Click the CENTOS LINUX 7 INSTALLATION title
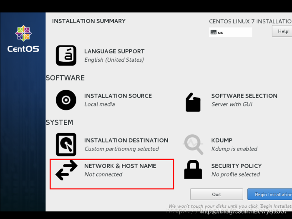 (x=250, y=21)
